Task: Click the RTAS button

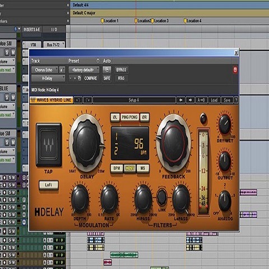Action: click(x=121, y=78)
